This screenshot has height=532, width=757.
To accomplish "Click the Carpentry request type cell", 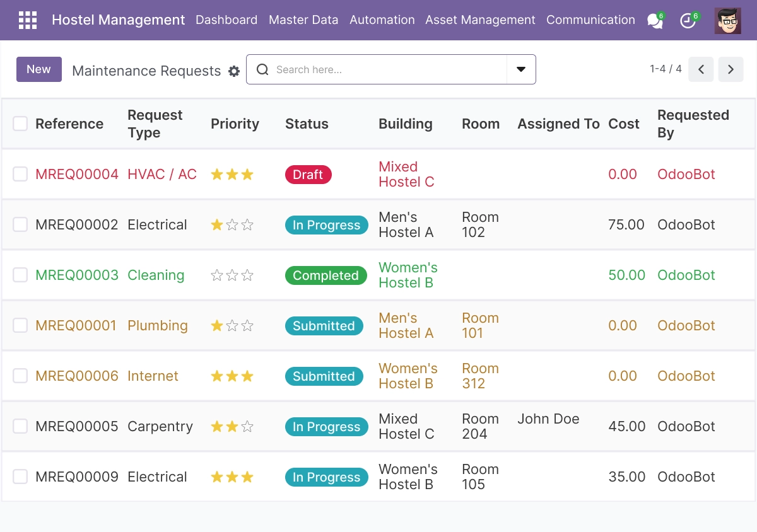I will coord(160,427).
